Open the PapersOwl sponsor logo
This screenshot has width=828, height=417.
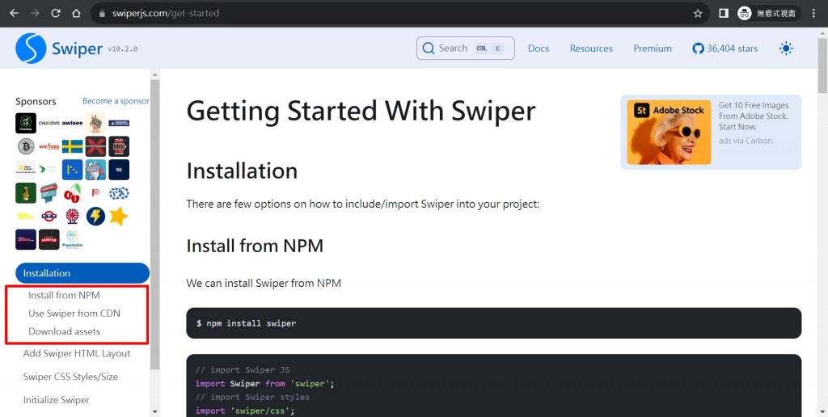click(72, 239)
